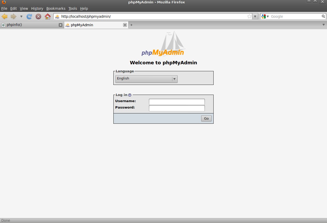
Task: Maximize the Firefox window
Action: [x=315, y=2]
